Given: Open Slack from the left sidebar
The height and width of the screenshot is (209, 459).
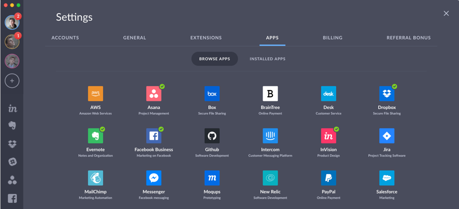Looking at the screenshot, I should pos(13,162).
